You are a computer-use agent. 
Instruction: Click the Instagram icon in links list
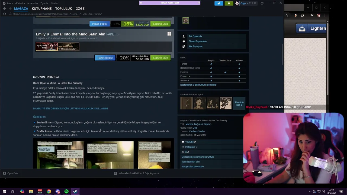[x=183, y=147]
